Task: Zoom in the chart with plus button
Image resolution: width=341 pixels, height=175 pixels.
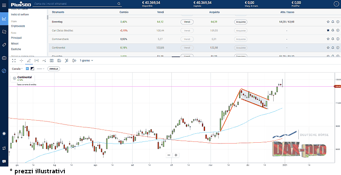Action: pos(176,155)
